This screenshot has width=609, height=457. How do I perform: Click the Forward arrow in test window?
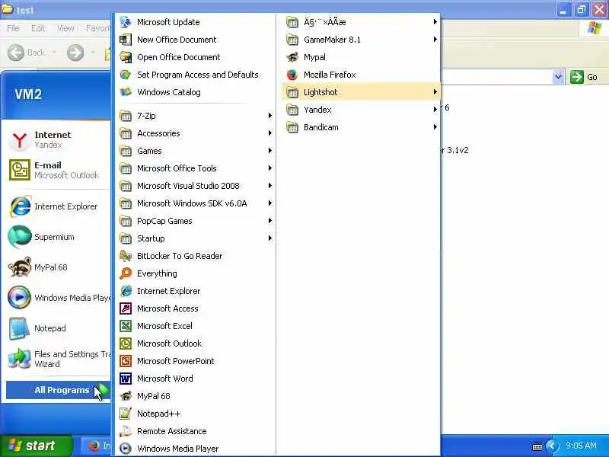click(75, 53)
